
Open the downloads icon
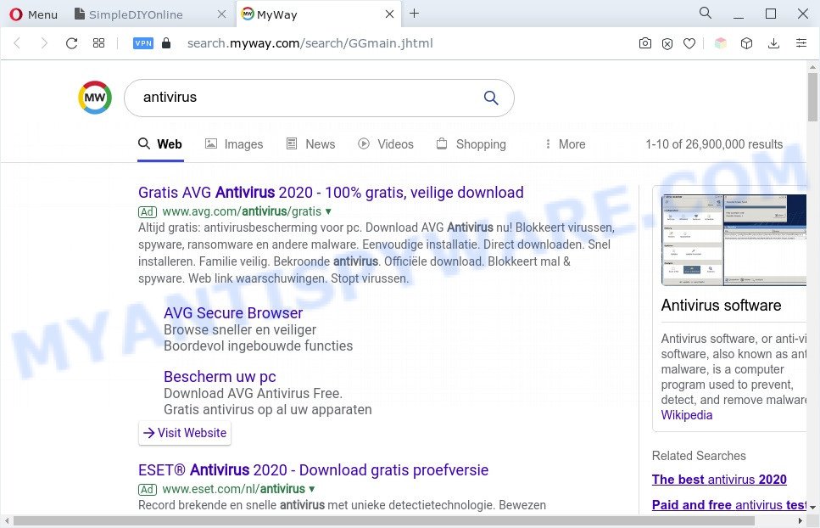pos(774,43)
